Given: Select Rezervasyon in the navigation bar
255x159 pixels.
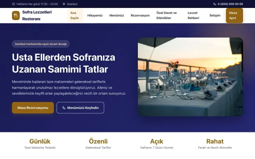Looking at the screenshot, I should [140, 16].
